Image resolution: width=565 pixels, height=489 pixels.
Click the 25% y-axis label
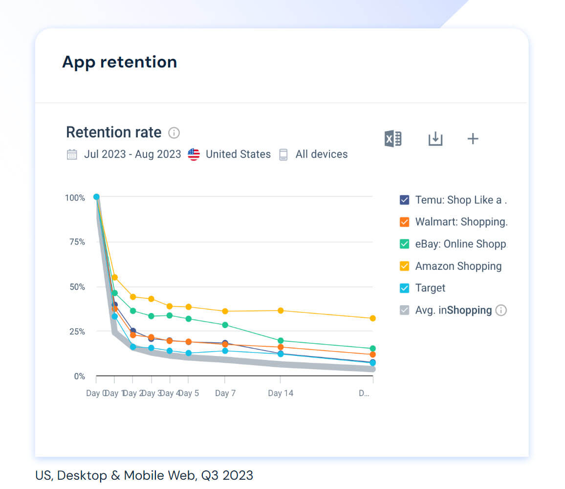[77, 332]
